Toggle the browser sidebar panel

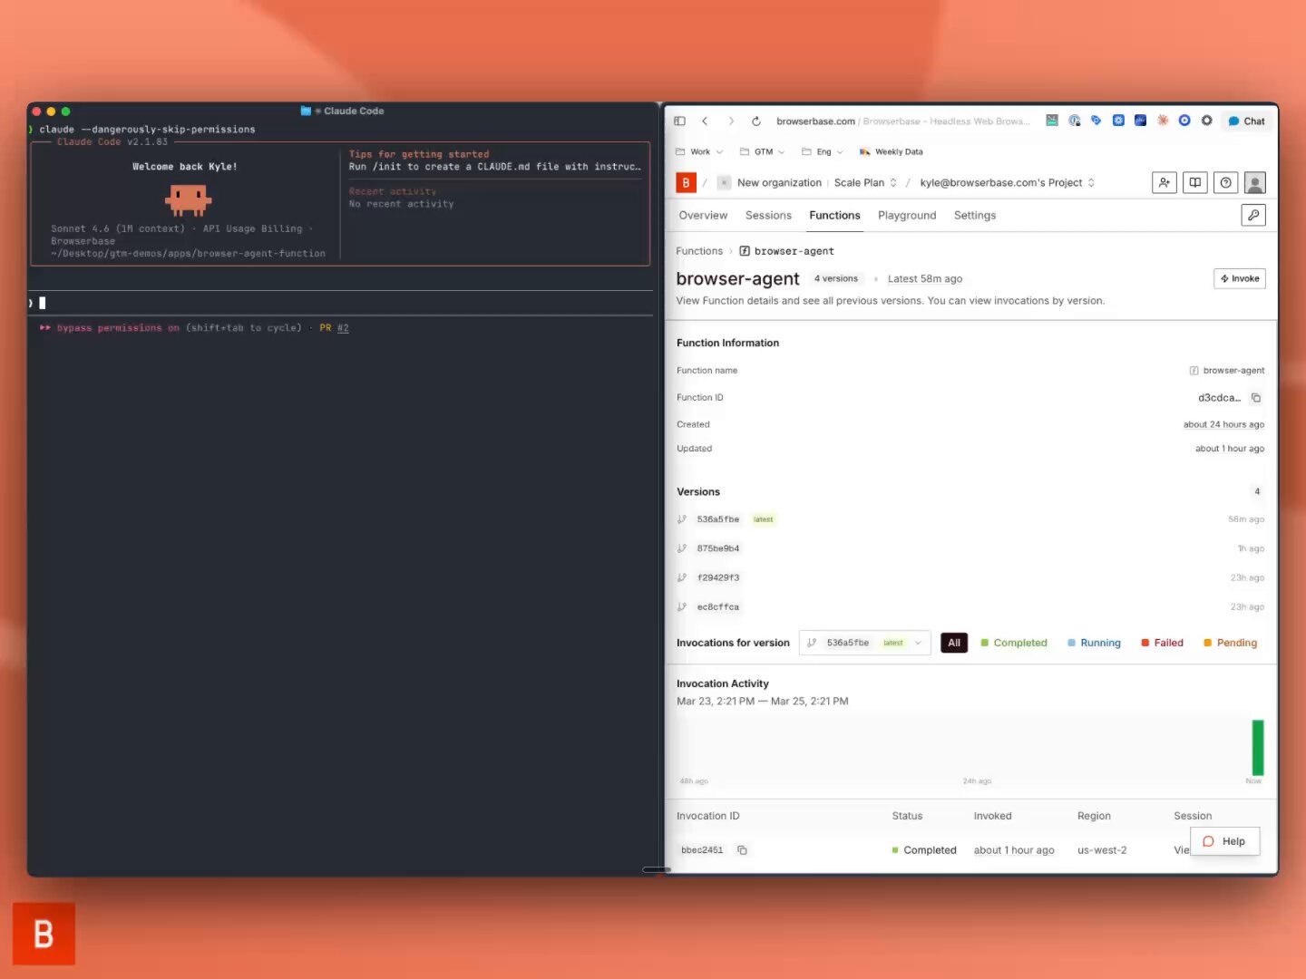pos(679,121)
